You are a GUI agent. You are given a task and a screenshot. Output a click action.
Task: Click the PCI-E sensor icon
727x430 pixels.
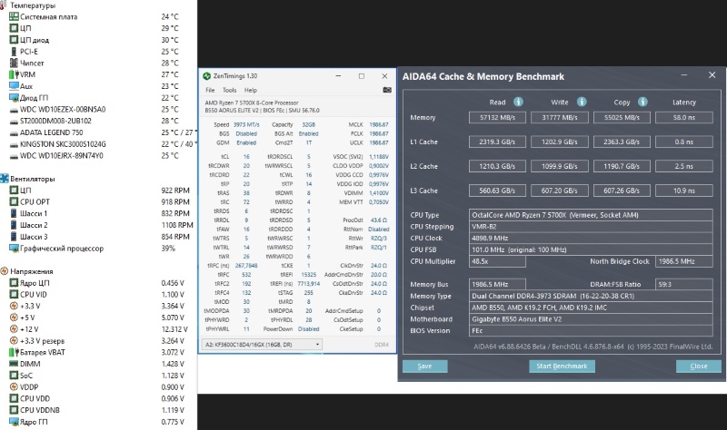pos(14,52)
